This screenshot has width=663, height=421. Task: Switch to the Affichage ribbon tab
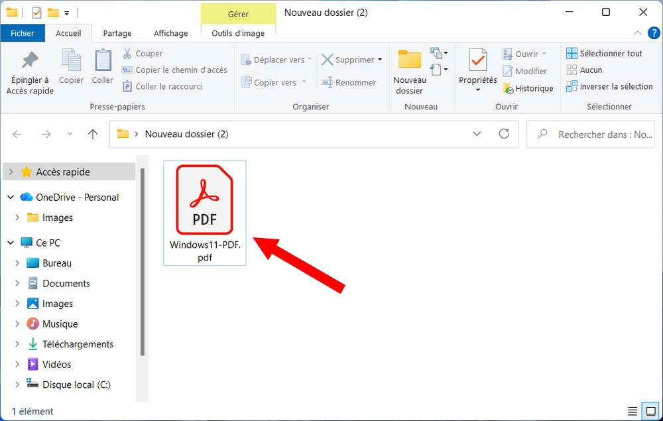point(170,33)
